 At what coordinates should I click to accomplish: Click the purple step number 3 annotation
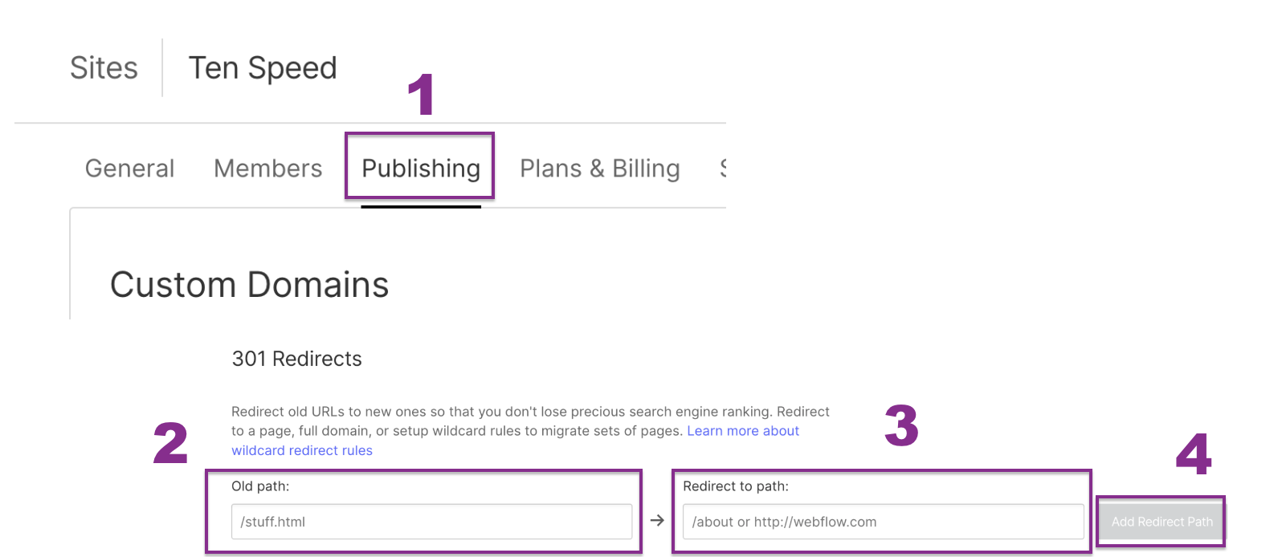click(901, 425)
